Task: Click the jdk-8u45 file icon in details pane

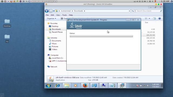Action: tap(51, 79)
